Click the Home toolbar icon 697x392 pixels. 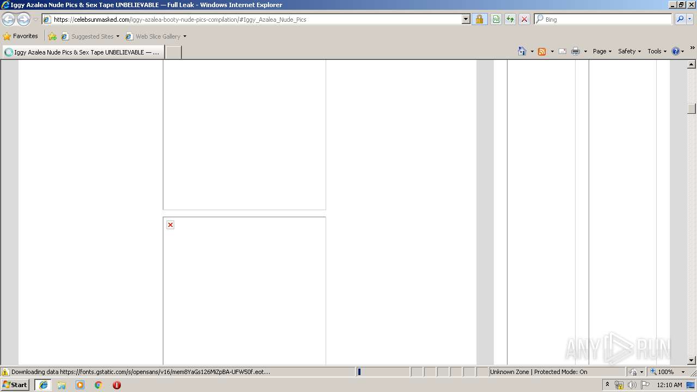click(x=522, y=51)
